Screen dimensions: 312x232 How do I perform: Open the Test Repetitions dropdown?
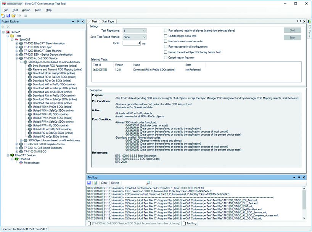click(145, 30)
